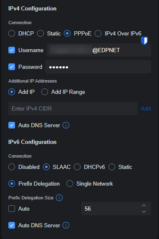Screen dimensions: 159x239
Task: Focus the Enter IPv4 CIDR input field
Action: coord(73,108)
